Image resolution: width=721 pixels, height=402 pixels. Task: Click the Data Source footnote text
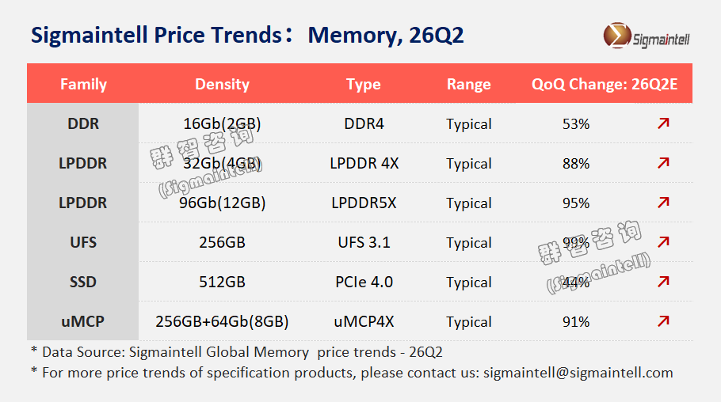coord(236,351)
